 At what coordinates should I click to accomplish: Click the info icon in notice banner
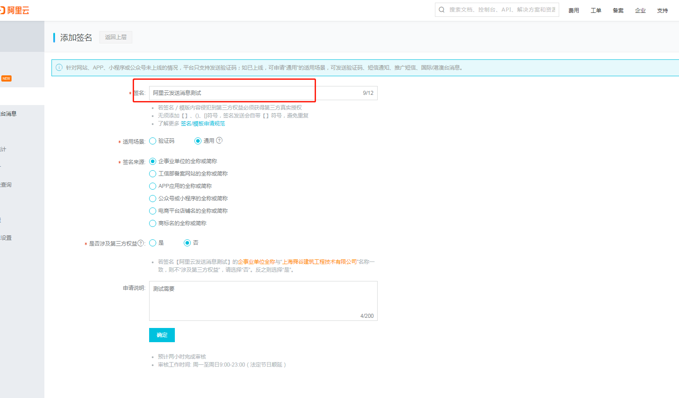(59, 67)
